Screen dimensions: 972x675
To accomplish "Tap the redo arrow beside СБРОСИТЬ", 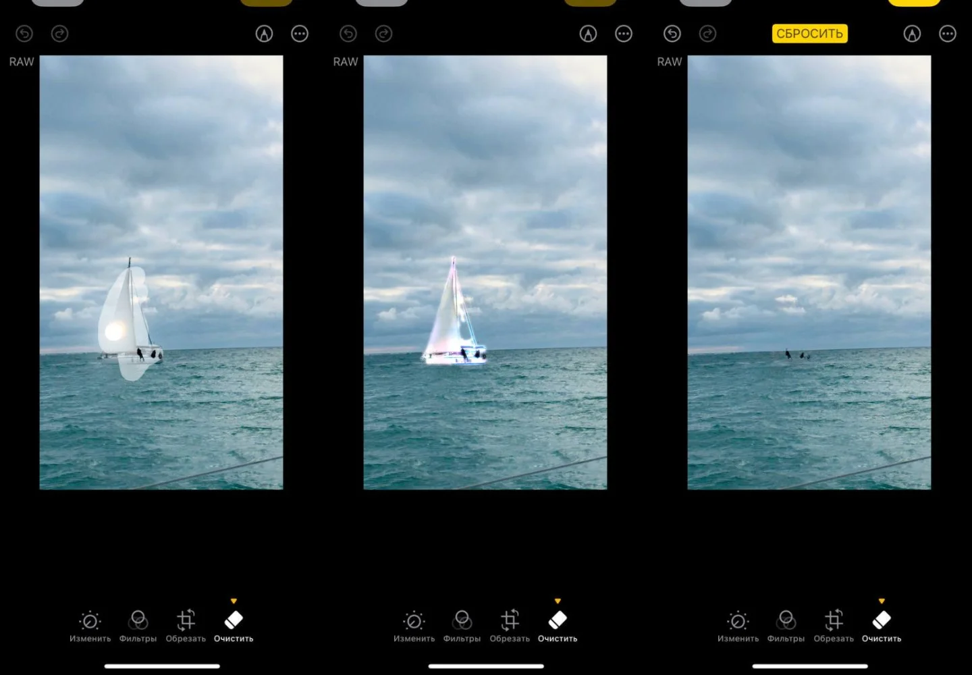I will 707,34.
